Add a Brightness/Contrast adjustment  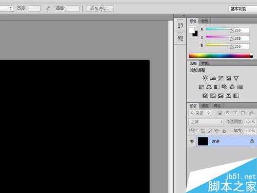click(x=205, y=78)
